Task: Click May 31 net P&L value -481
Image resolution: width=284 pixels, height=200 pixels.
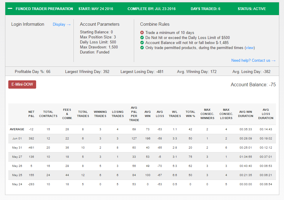Action: point(31,148)
